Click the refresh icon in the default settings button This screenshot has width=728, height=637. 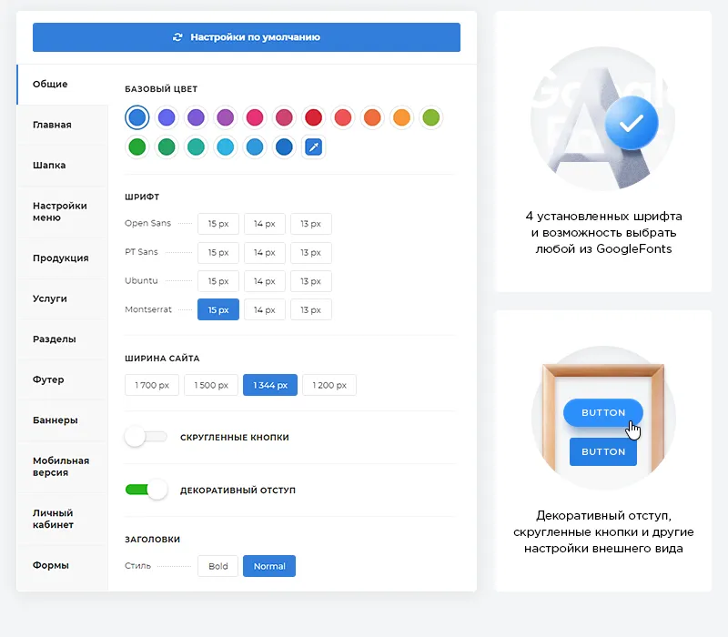pos(178,37)
